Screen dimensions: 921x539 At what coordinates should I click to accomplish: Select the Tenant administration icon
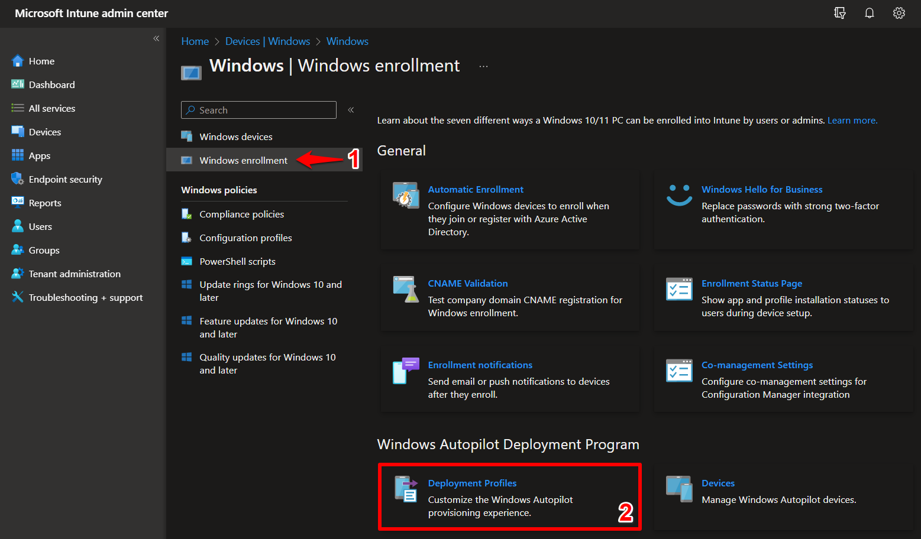point(17,273)
